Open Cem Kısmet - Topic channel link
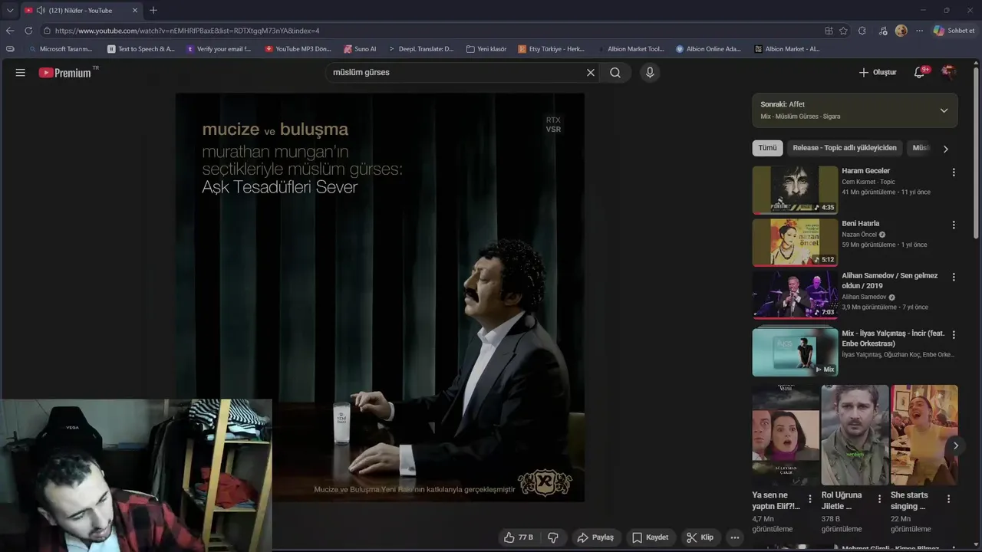 point(868,182)
